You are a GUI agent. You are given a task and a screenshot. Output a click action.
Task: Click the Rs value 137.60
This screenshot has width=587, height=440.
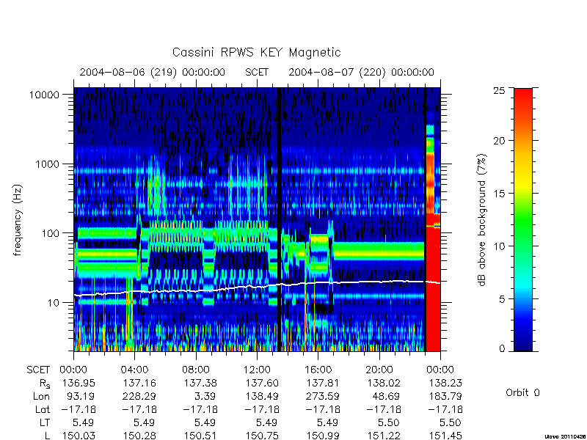[x=261, y=383]
